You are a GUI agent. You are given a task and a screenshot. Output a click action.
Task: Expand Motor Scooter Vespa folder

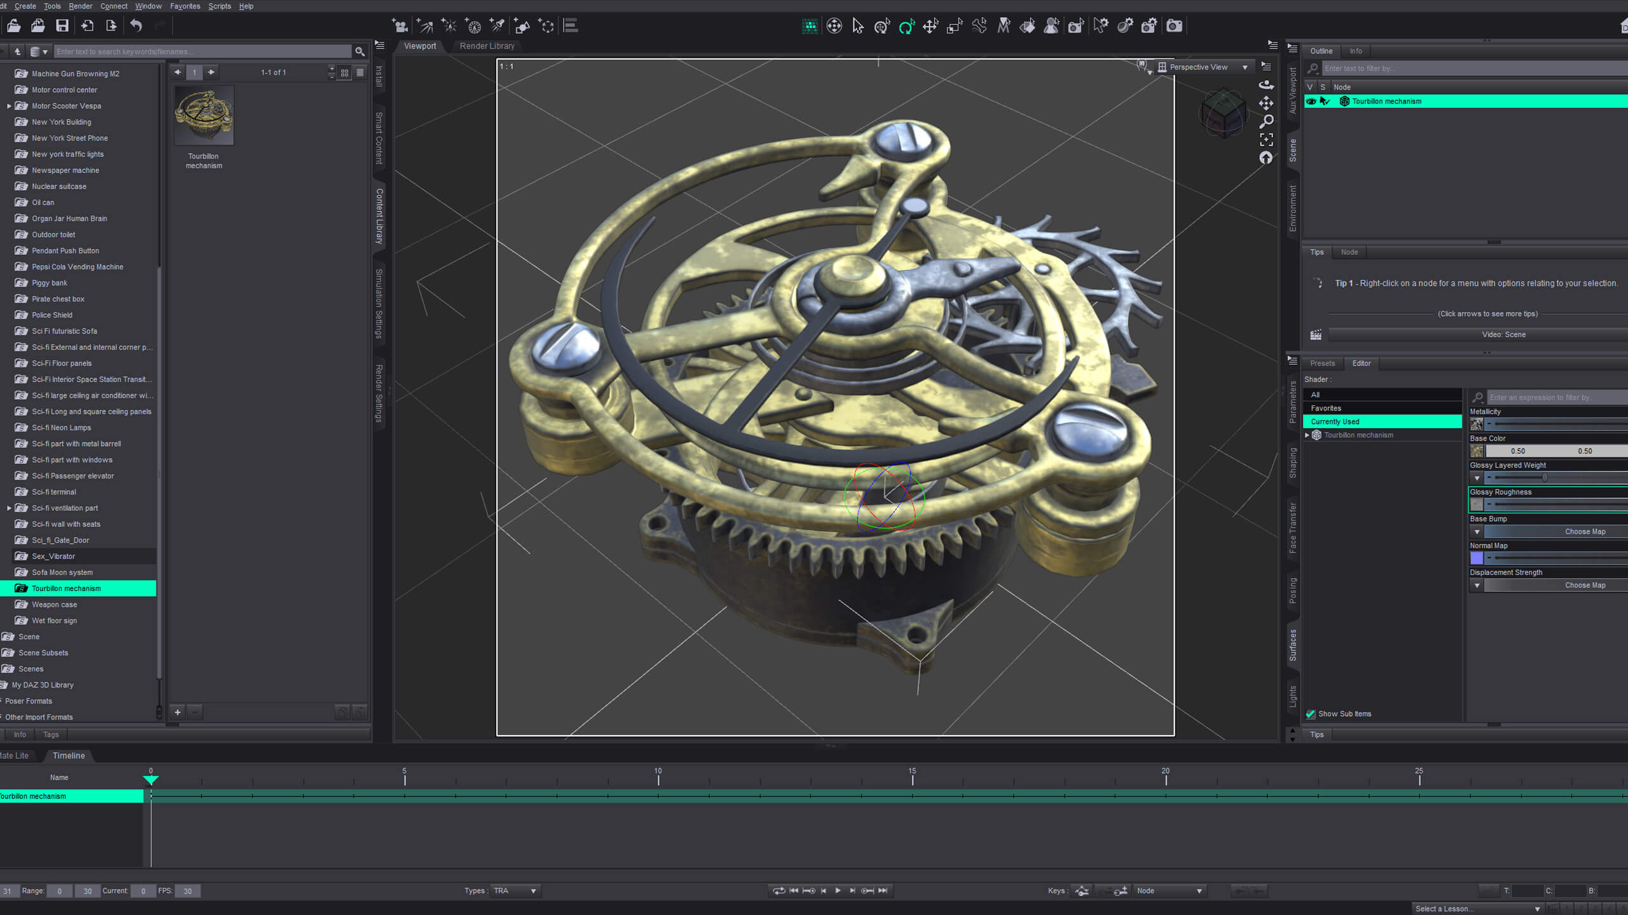coord(9,106)
